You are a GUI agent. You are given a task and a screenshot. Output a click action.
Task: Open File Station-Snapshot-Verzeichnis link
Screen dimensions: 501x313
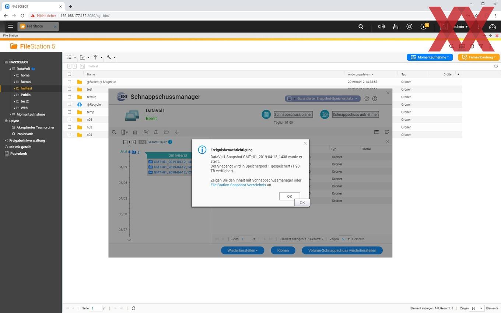tap(238, 185)
